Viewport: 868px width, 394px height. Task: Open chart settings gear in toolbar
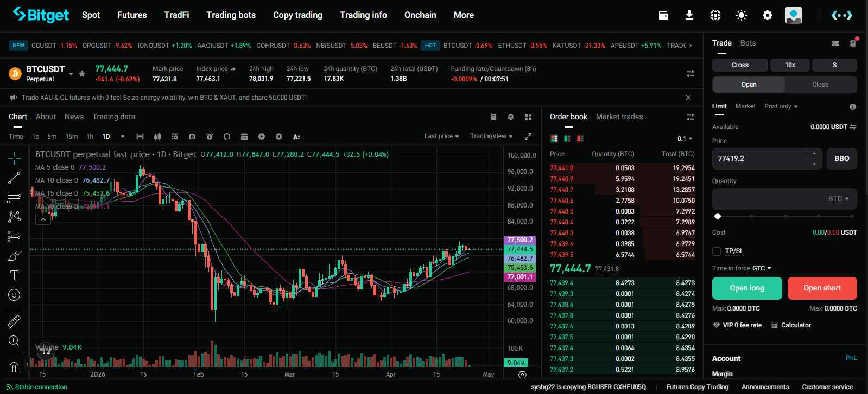[279, 137]
